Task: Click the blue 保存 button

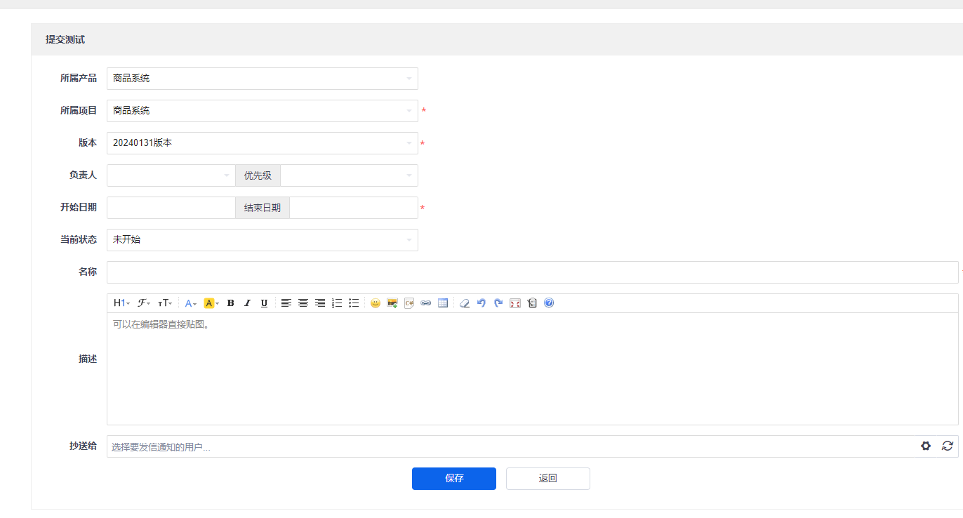Action: tap(453, 479)
